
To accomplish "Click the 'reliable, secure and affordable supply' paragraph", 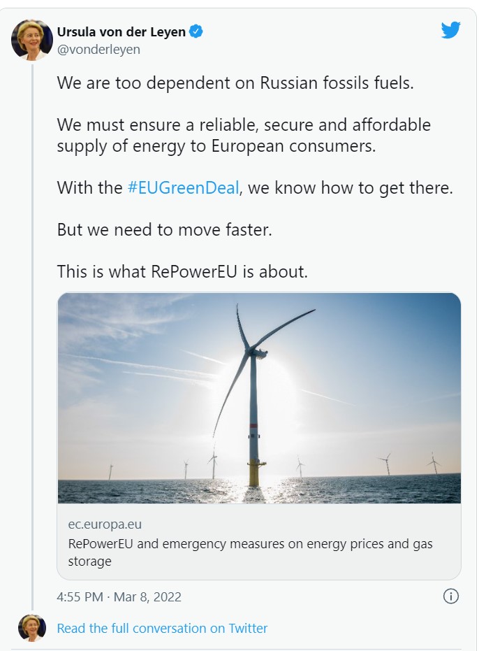I will click(x=244, y=135).
